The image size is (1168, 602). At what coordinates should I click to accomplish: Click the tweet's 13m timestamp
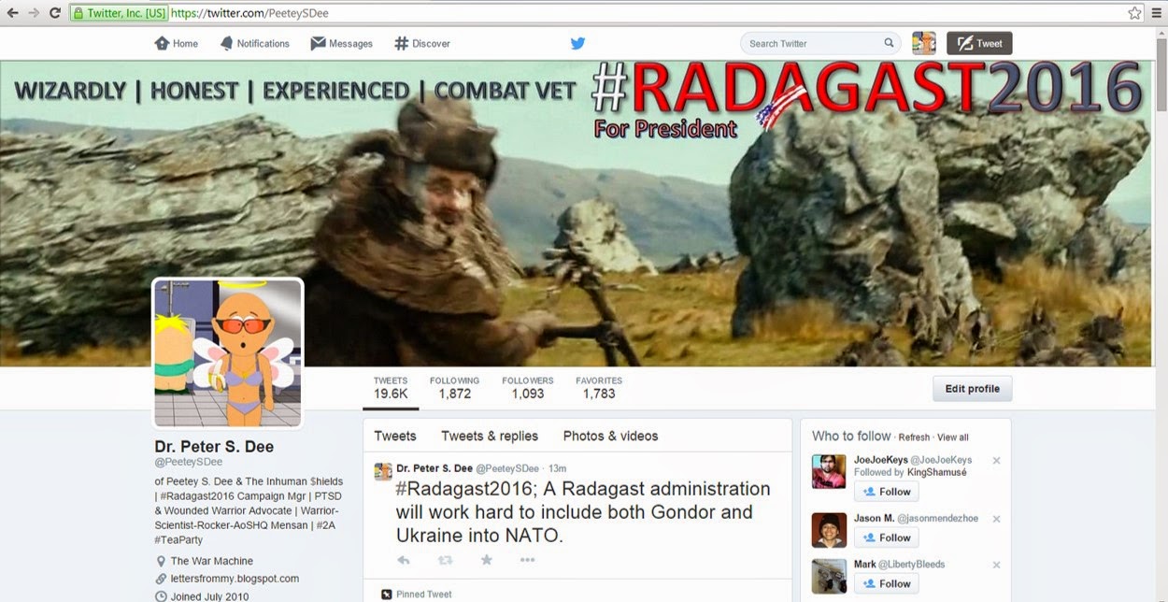click(557, 468)
